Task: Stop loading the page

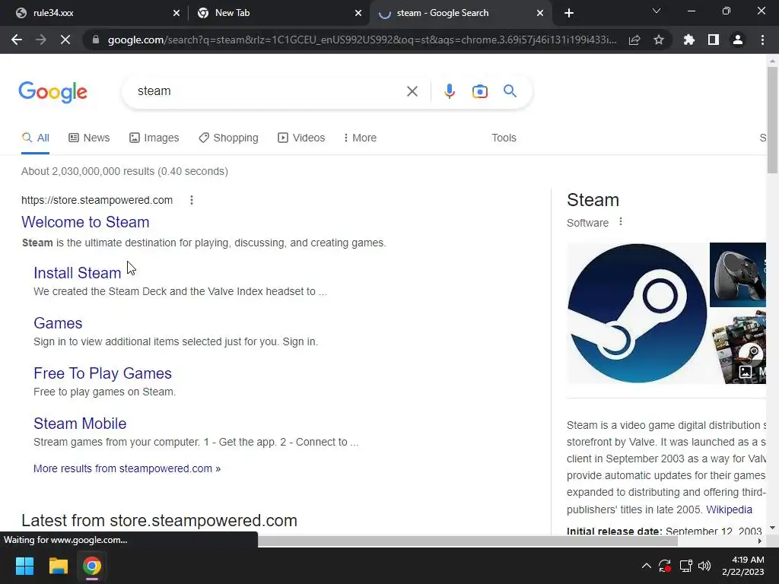Action: pyautogui.click(x=65, y=40)
